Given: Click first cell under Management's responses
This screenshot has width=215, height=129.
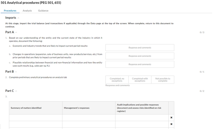Looking at the screenshot, I should coord(89,118).
